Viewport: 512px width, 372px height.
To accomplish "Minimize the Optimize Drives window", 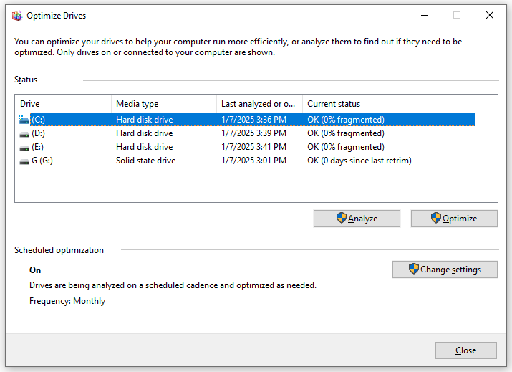I will (425, 15).
